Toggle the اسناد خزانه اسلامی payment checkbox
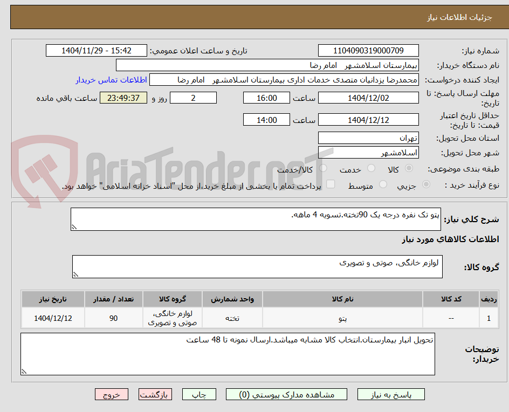The width and height of the screenshot is (509, 412). [x=331, y=184]
